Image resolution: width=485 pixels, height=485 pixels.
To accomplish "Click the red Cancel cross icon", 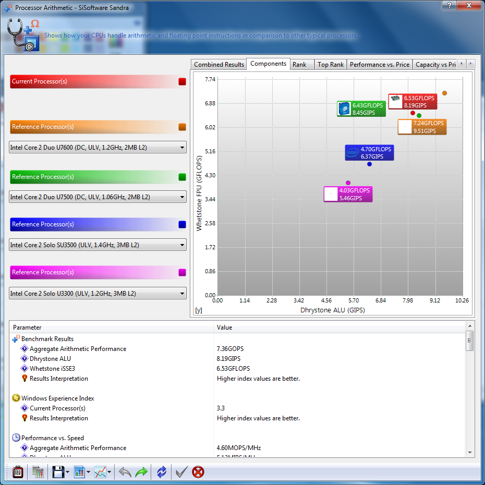I will tap(198, 472).
